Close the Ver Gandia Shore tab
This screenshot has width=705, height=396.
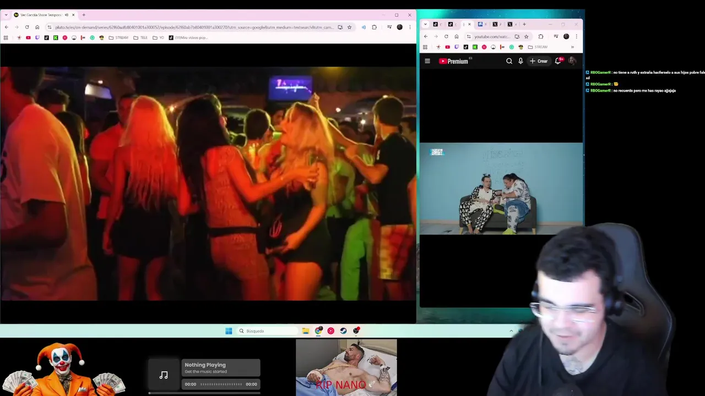(x=73, y=15)
